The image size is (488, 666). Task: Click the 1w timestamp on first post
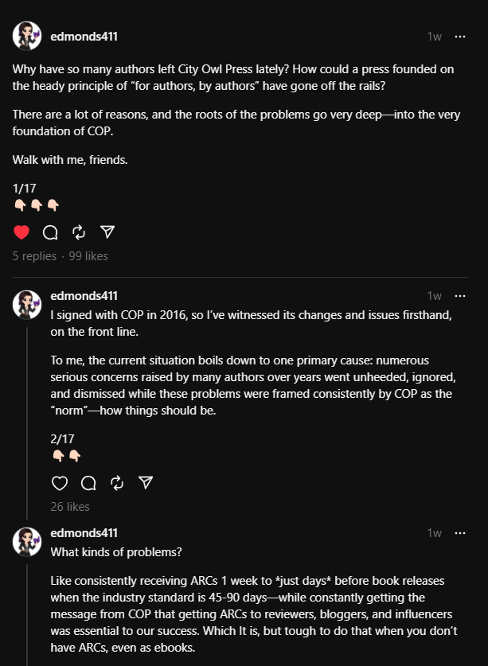434,37
